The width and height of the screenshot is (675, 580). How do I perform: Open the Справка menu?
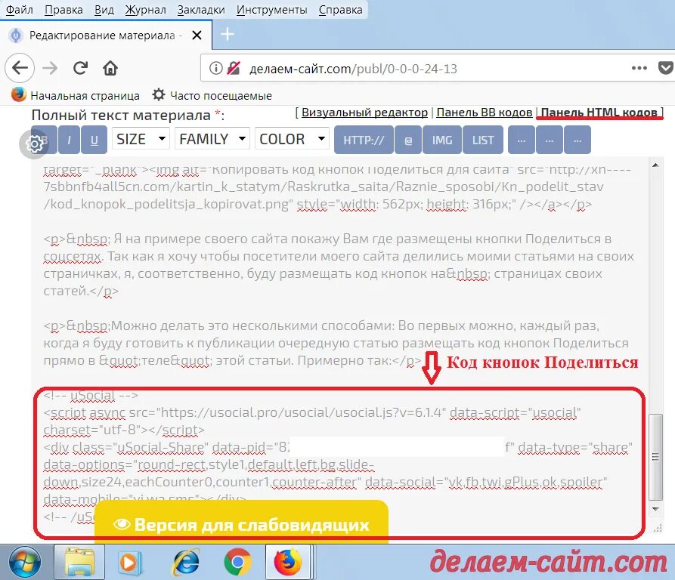[340, 10]
